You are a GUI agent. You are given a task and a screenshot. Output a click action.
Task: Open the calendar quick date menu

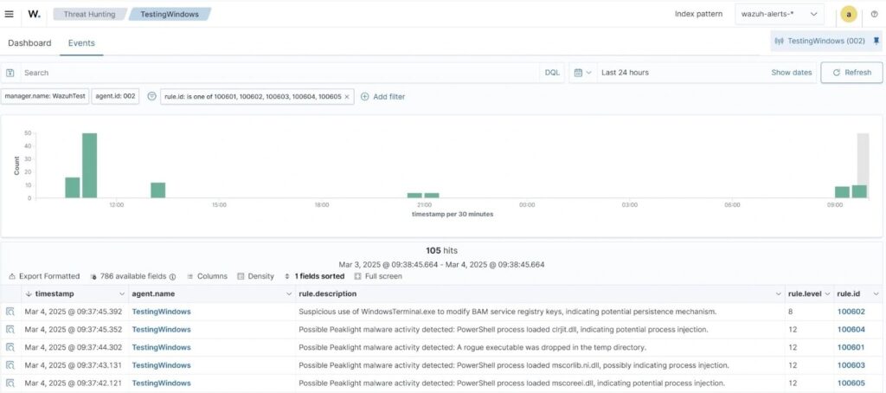coord(582,73)
